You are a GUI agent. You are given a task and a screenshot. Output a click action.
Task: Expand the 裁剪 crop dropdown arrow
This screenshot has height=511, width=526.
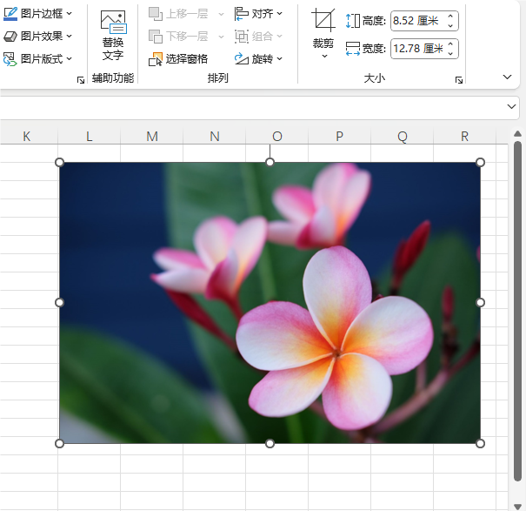tap(324, 56)
